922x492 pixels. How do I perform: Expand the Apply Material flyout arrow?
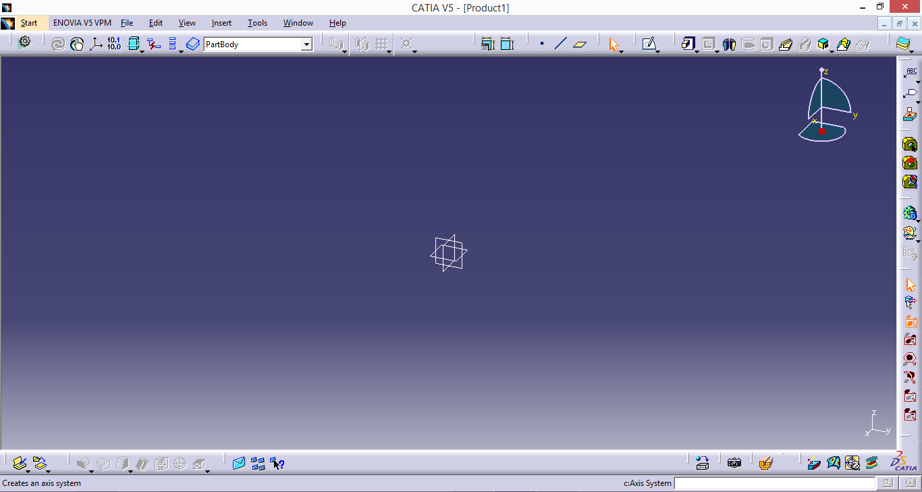[x=912, y=52]
